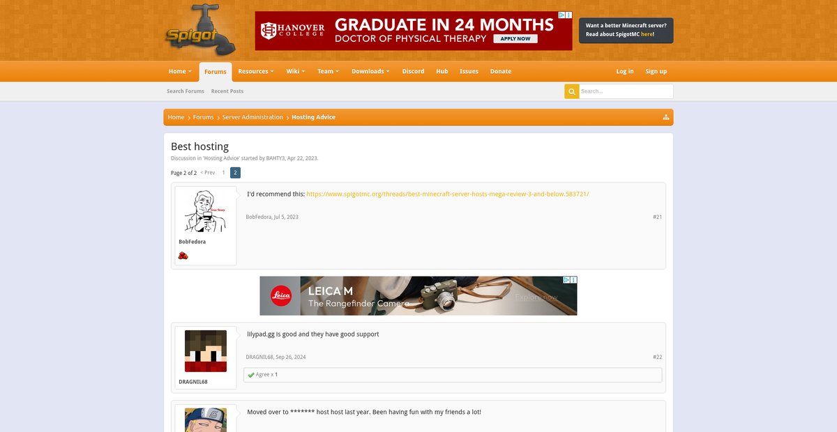Click 'DRAGNIL68, Sep 26, 2024' post date
The image size is (837, 432).
tap(276, 357)
